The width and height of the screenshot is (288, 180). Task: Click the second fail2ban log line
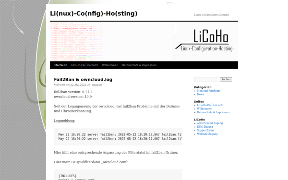tap(120, 139)
